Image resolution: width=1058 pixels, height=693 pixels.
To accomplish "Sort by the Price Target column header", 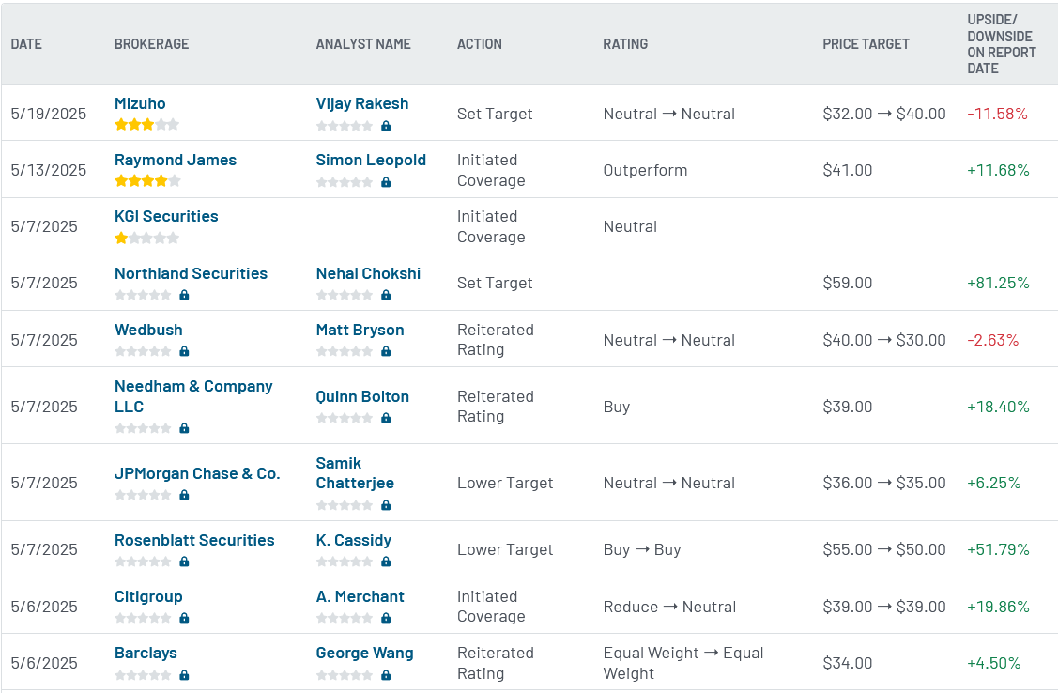I will [866, 44].
